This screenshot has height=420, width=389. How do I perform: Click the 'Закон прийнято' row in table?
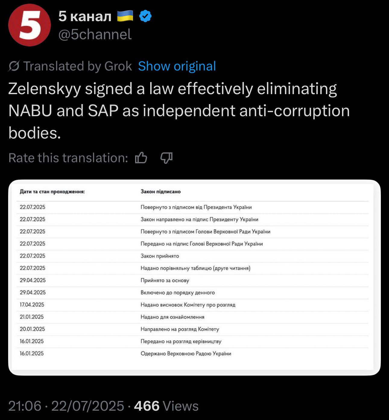click(160, 256)
